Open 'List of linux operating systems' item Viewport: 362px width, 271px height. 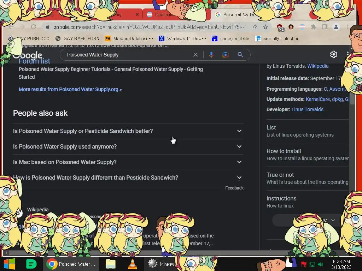click(308, 131)
